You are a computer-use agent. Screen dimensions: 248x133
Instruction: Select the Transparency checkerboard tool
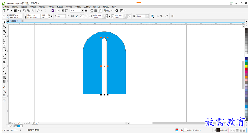pos(4,81)
